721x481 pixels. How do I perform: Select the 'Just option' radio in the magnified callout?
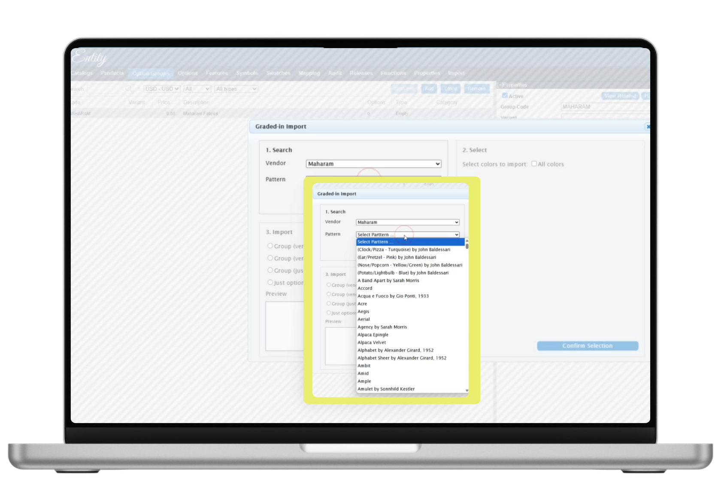tap(329, 313)
